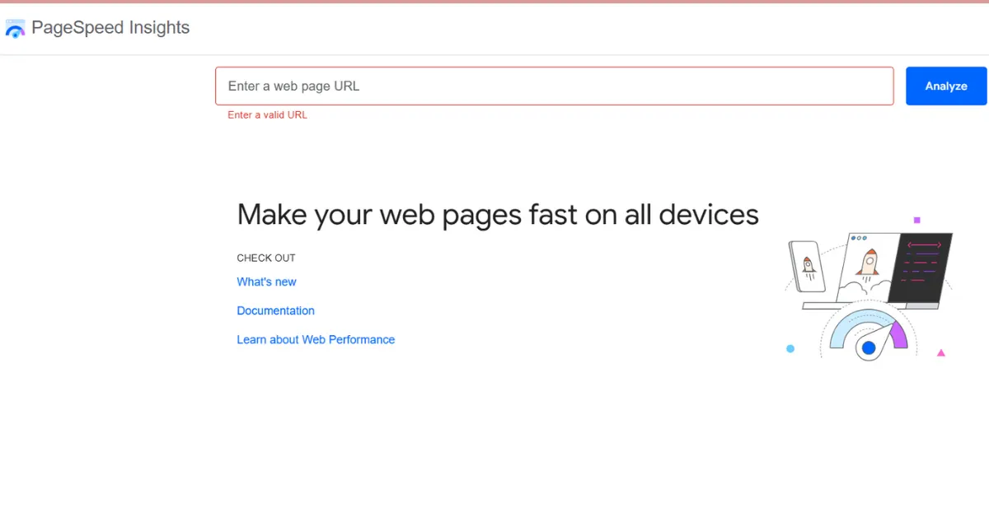Viewport: 989px width, 517px height.
Task: Click the Enter a valid URL error message
Action: tap(265, 114)
